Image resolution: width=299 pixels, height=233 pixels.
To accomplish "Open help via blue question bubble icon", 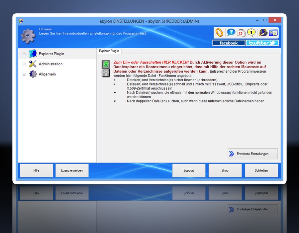I will click(231, 33).
